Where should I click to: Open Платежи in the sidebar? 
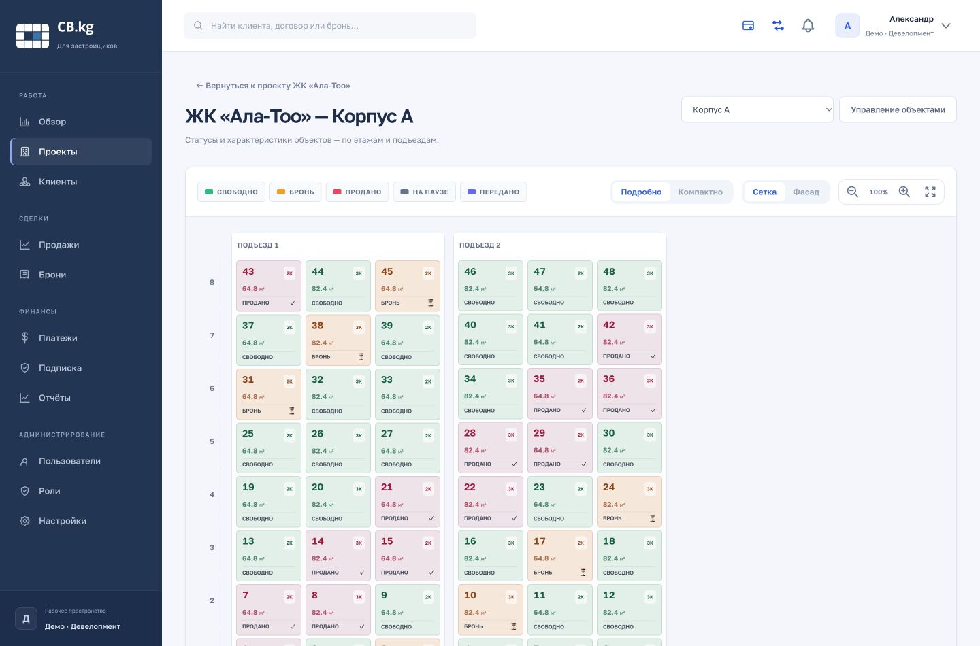pyautogui.click(x=81, y=338)
